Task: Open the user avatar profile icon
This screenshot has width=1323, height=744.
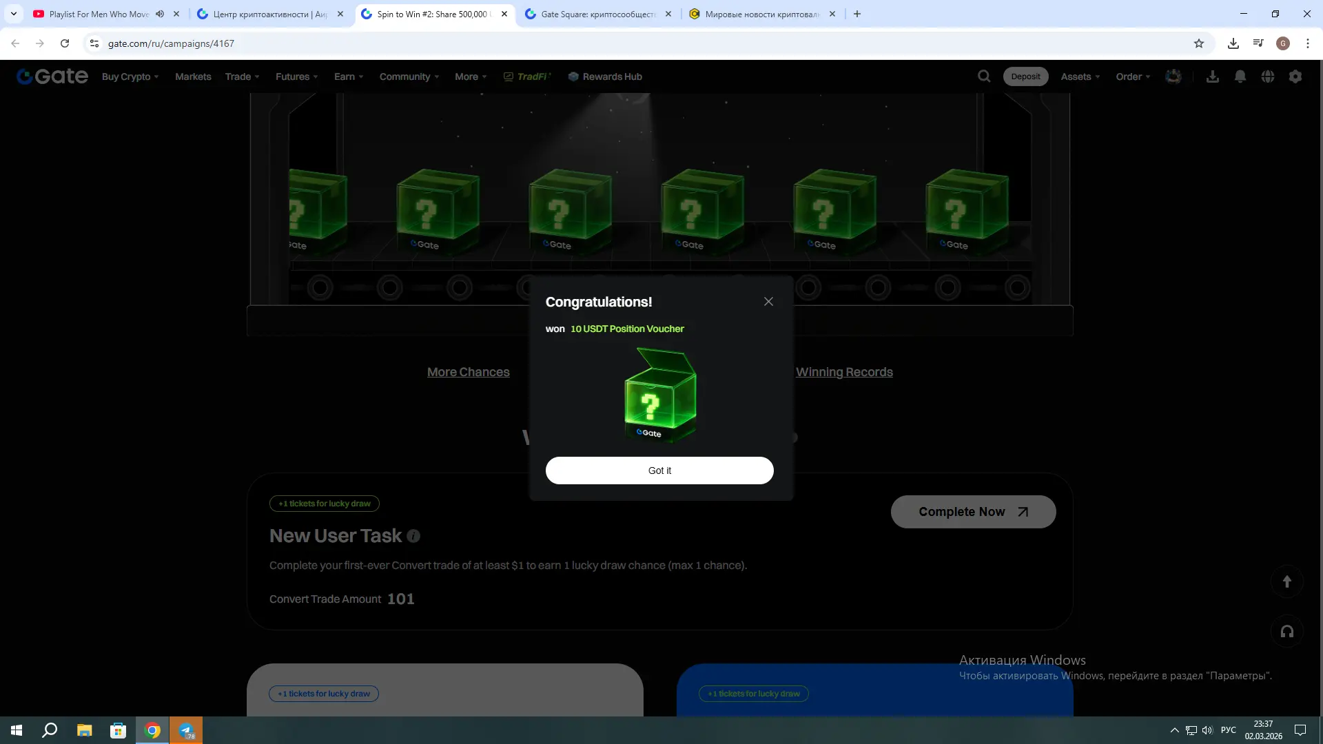Action: [1173, 76]
